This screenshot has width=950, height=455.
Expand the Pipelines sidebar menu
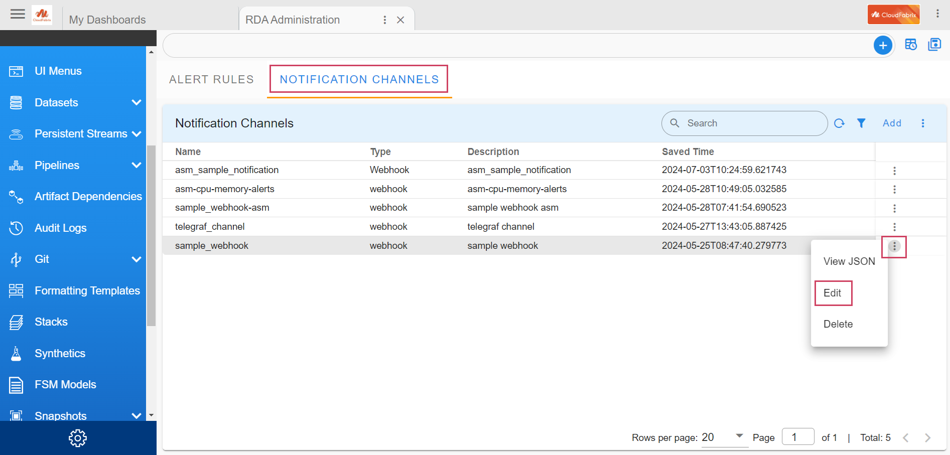point(136,166)
